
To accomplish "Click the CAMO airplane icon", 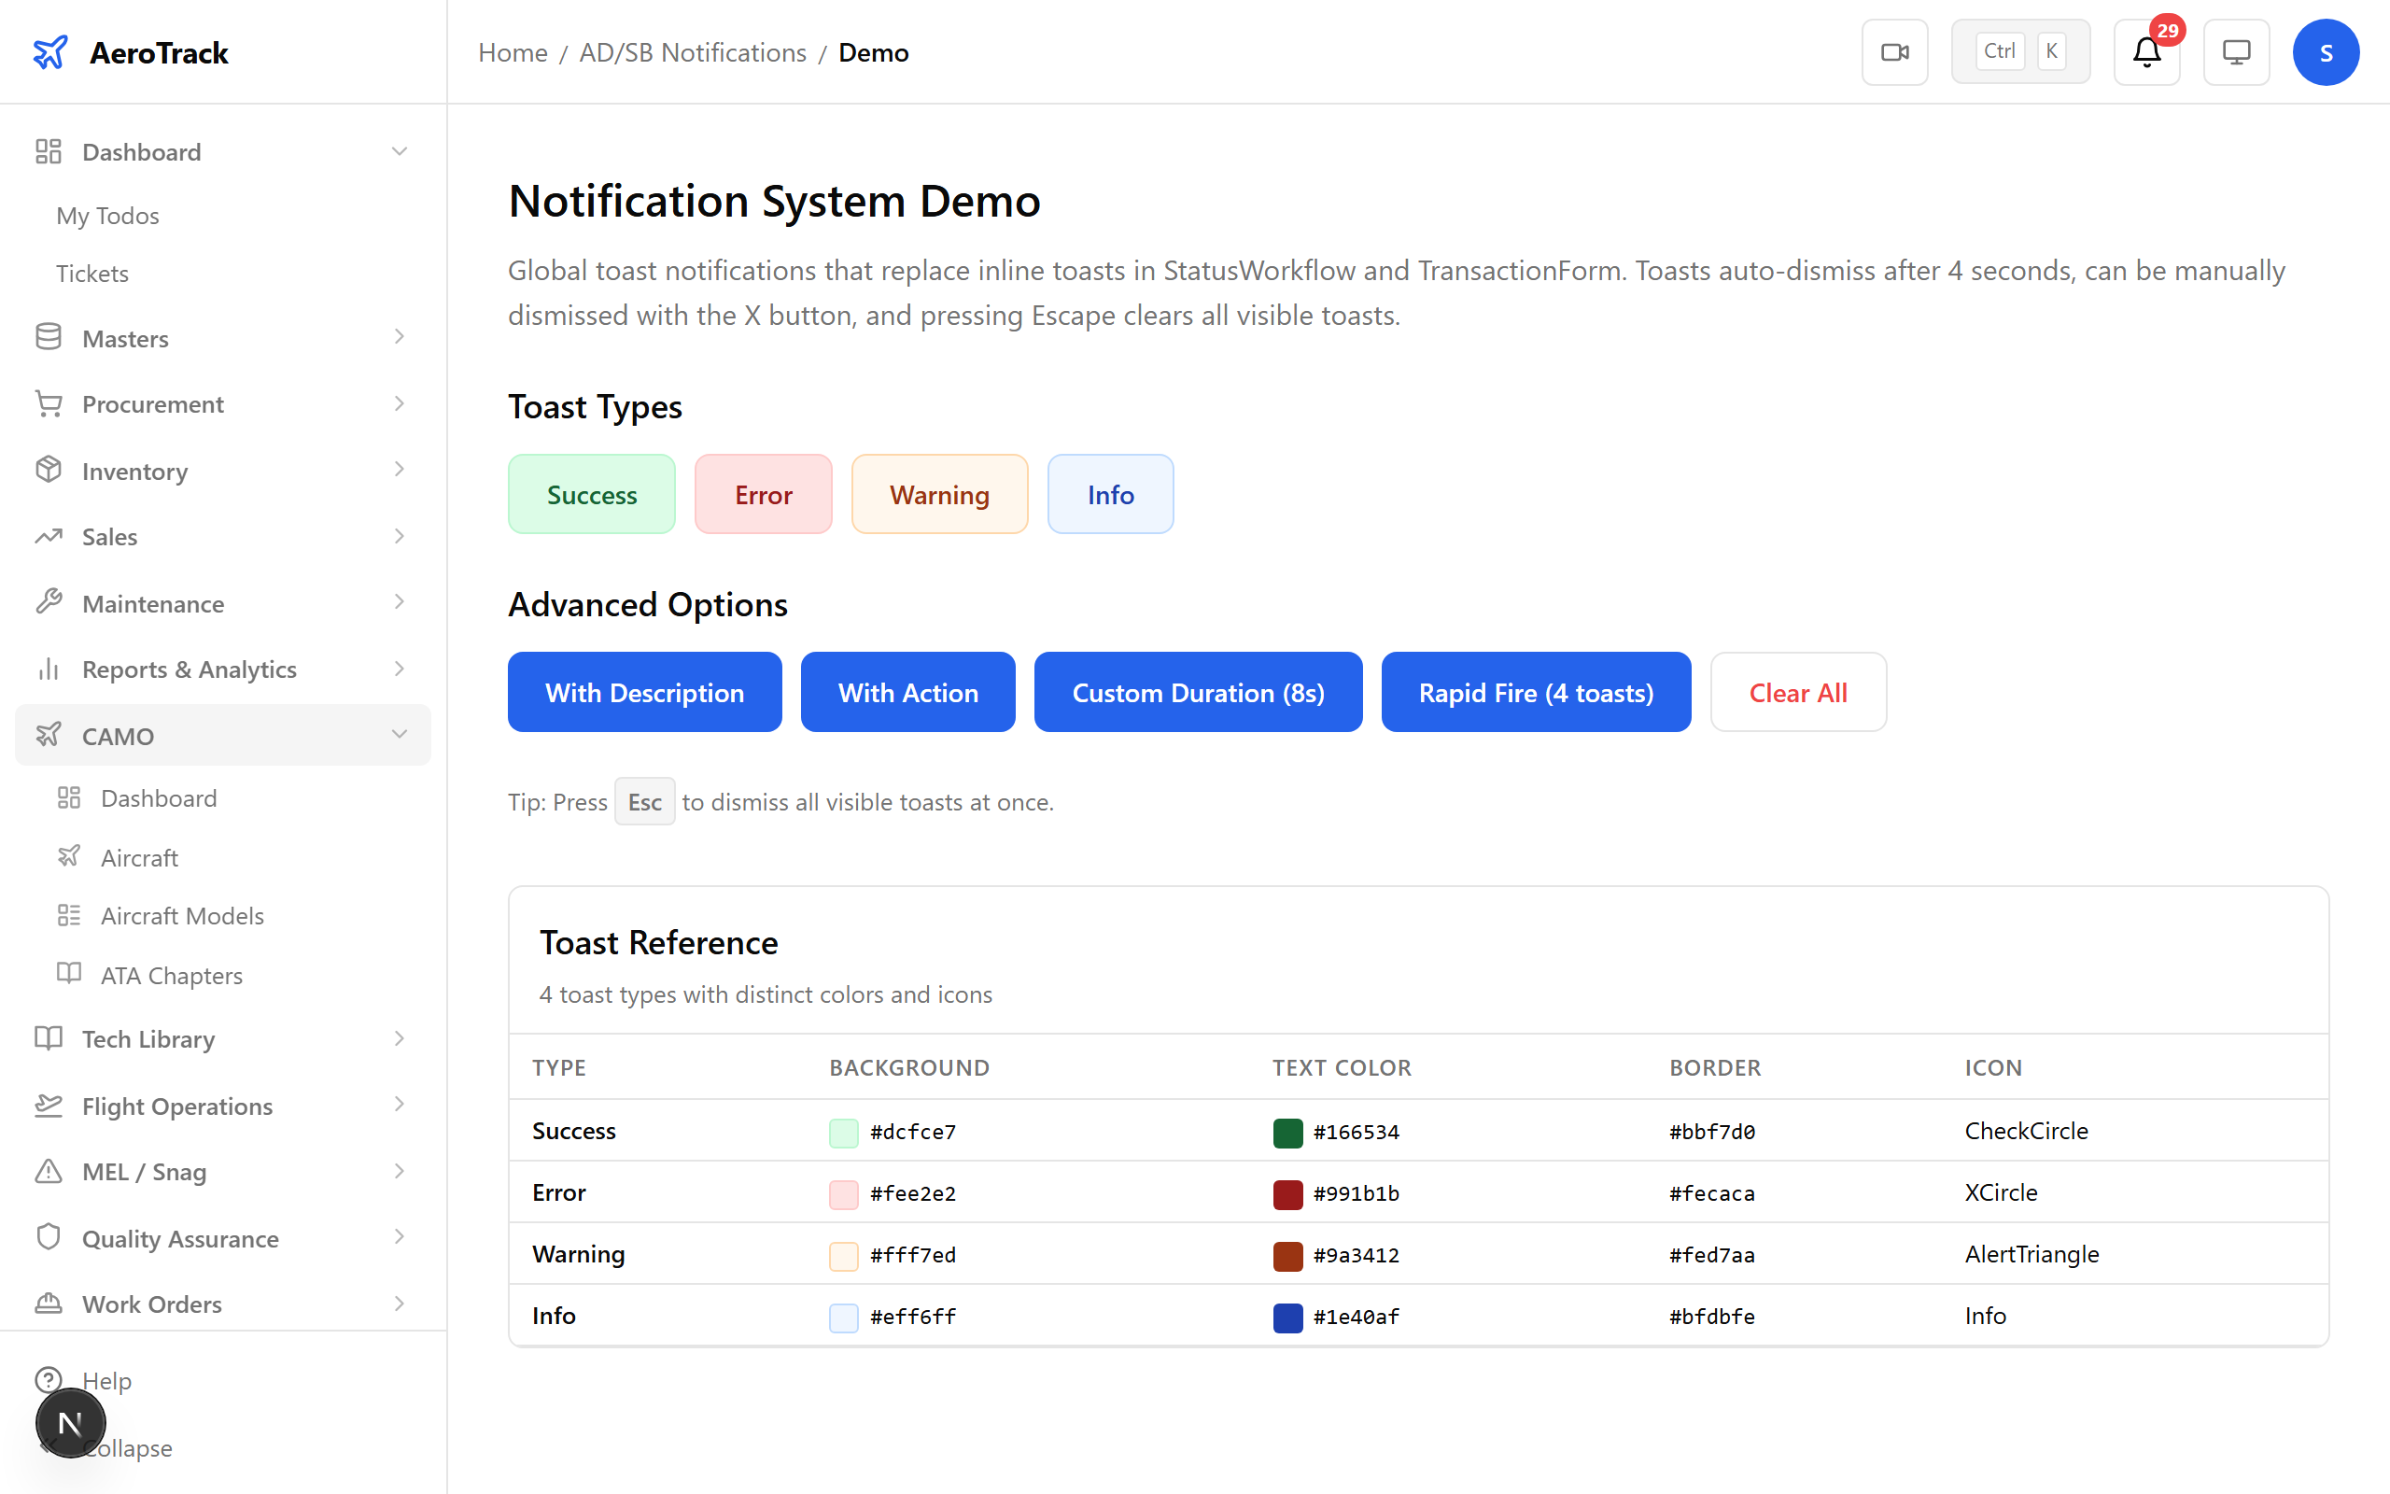I will point(48,735).
